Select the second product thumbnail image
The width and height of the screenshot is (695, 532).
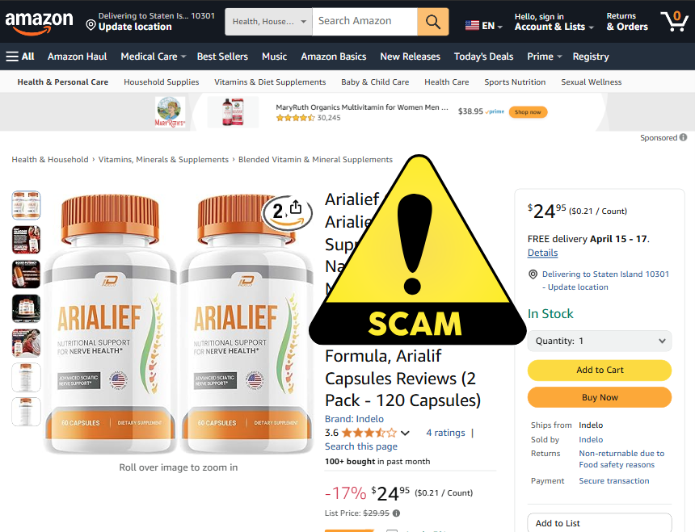(x=26, y=240)
